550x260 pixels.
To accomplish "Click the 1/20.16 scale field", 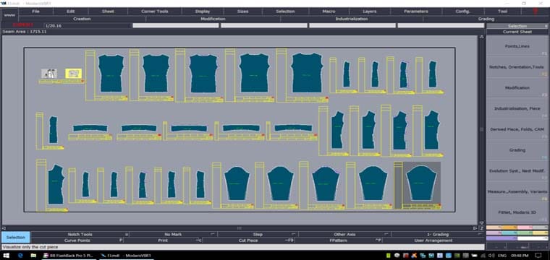I will (88, 25).
